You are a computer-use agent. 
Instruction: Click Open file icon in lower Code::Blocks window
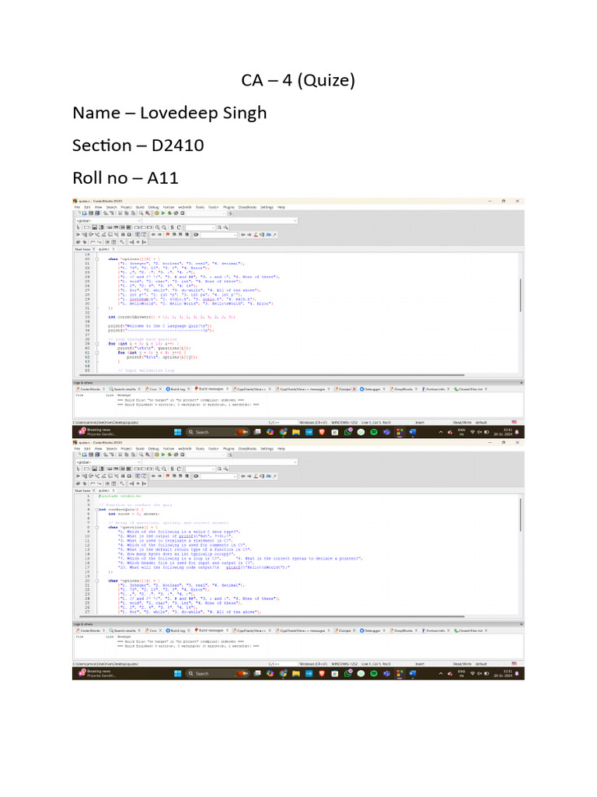pyautogui.click(x=84, y=455)
